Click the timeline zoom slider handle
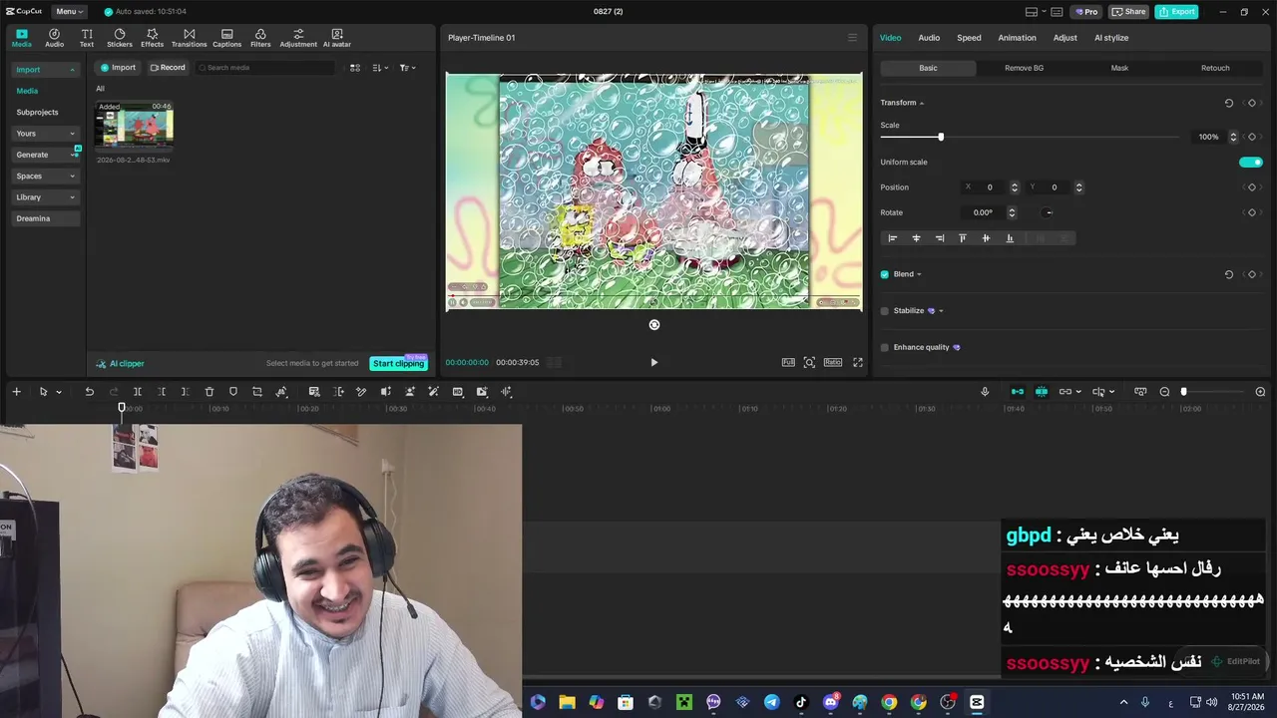Image resolution: width=1277 pixels, height=718 pixels. pyautogui.click(x=1184, y=392)
